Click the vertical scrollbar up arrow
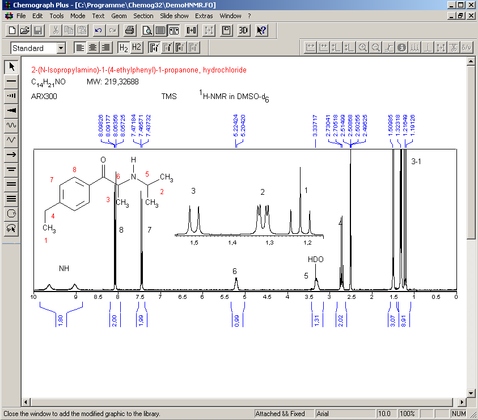 471,61
